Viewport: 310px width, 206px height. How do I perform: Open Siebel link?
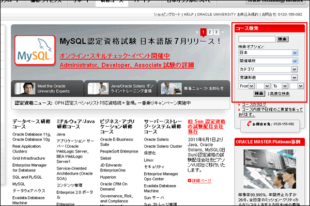(x=105, y=158)
